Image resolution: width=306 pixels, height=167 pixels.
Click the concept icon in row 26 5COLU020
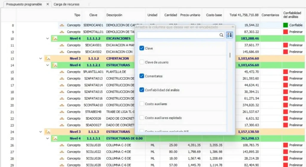click(x=62, y=145)
